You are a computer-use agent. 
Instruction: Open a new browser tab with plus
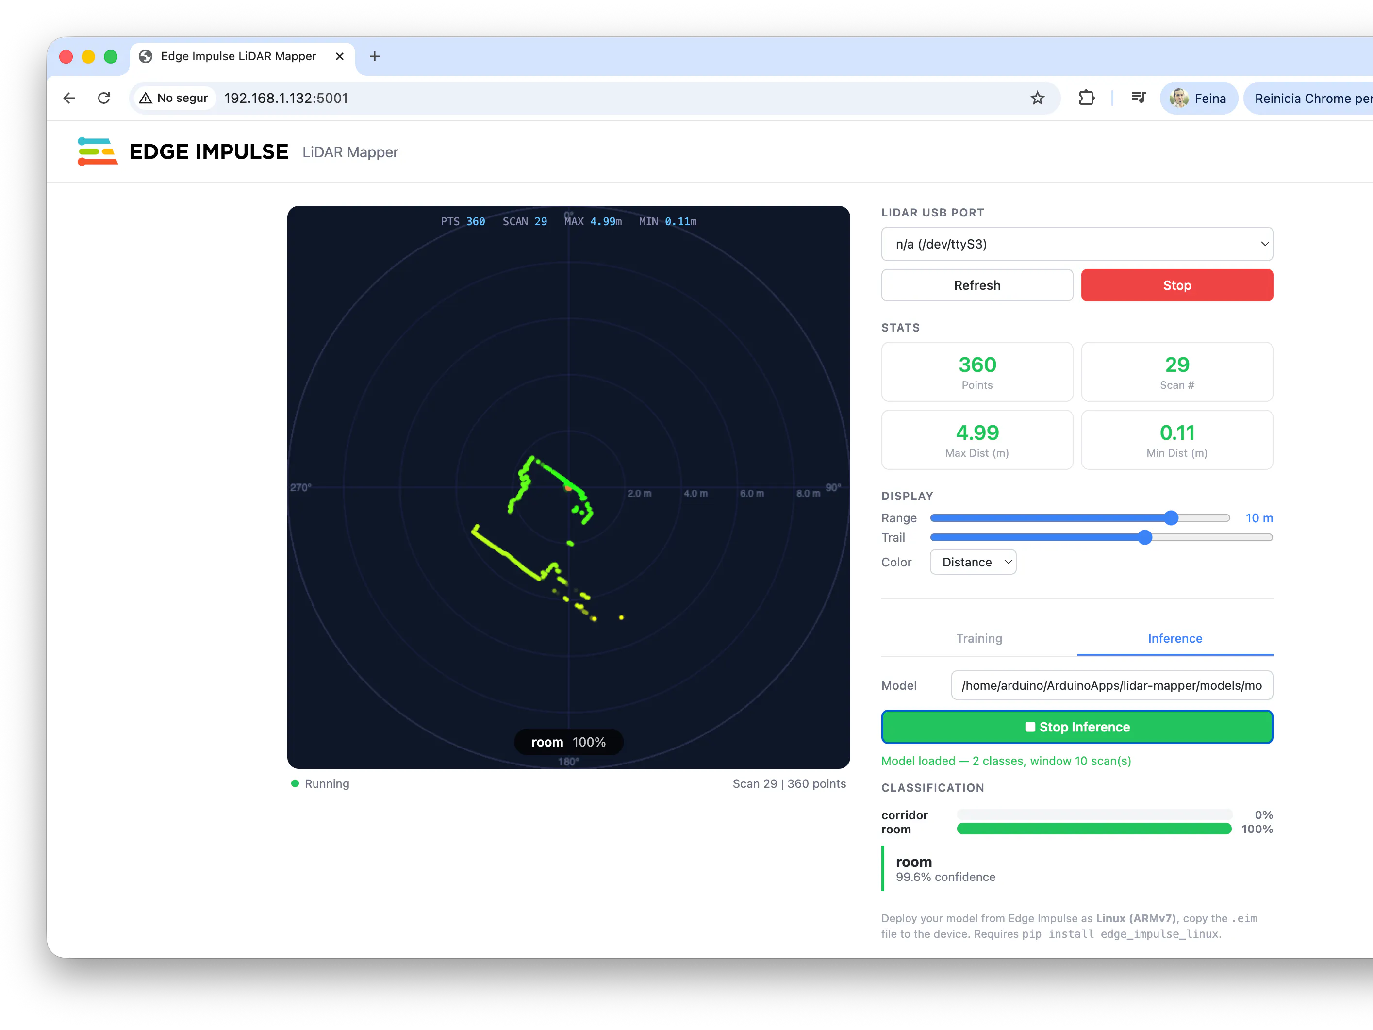coord(374,56)
